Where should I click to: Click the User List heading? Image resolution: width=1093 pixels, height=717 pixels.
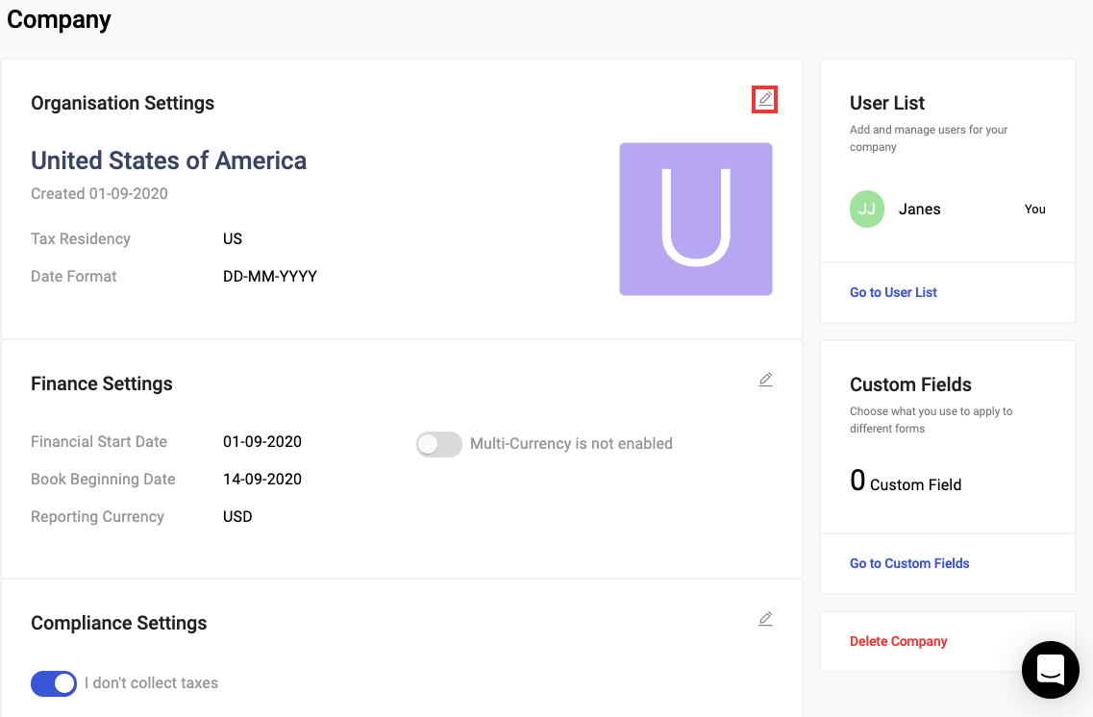click(x=886, y=103)
